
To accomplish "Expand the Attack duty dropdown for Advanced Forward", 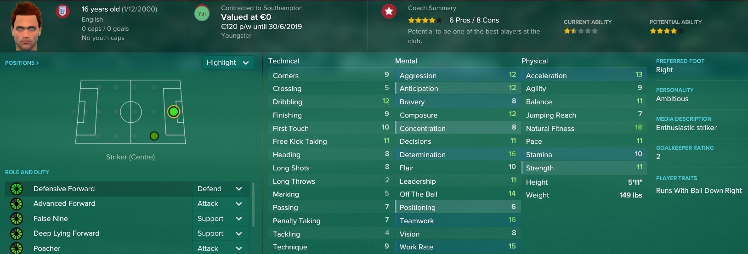I will (221, 203).
